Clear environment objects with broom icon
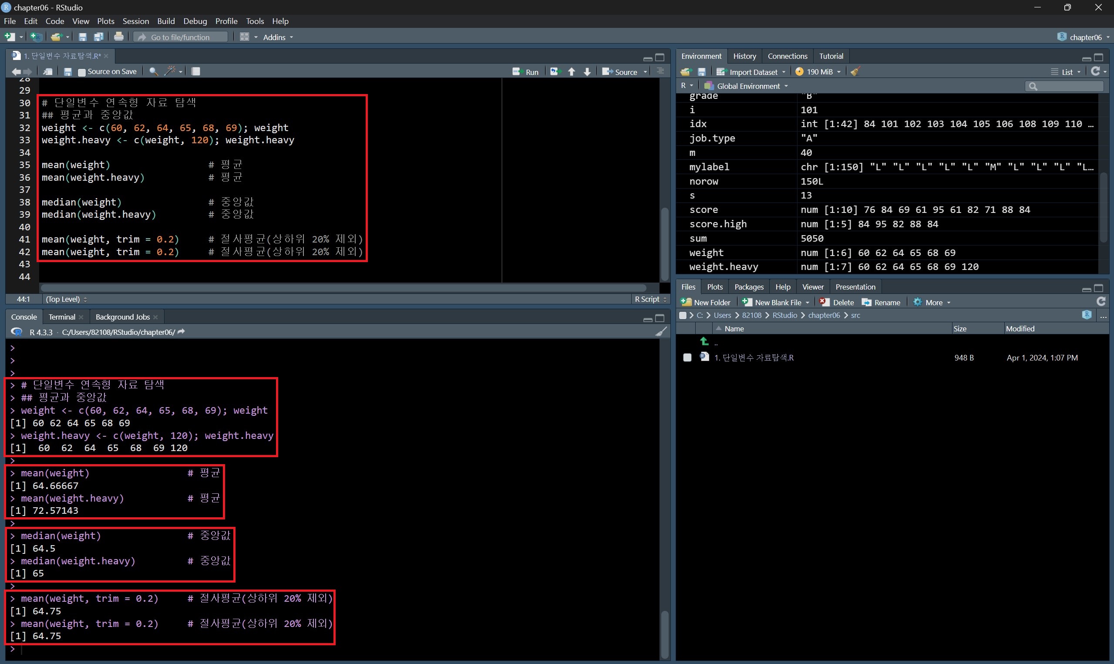Screen dimensions: 1114x664 point(855,71)
